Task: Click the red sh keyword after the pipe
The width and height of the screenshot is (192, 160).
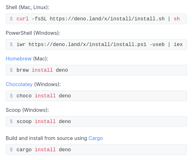Action: click(177, 19)
